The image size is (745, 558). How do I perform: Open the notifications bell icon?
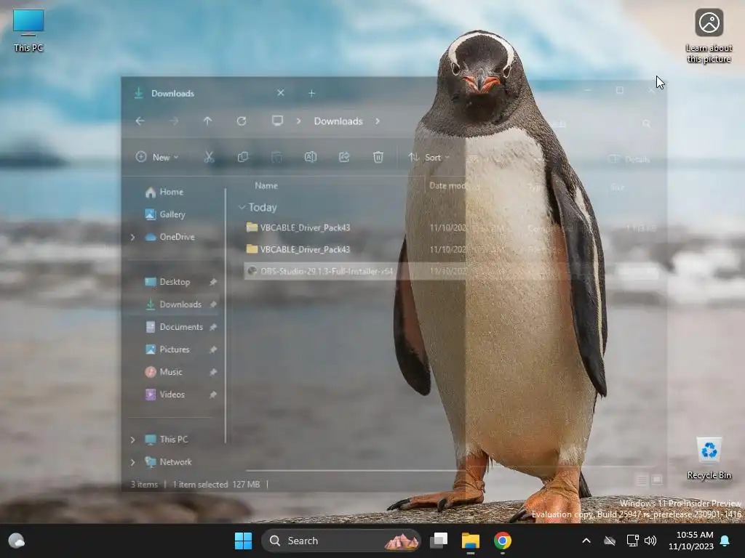coord(725,541)
